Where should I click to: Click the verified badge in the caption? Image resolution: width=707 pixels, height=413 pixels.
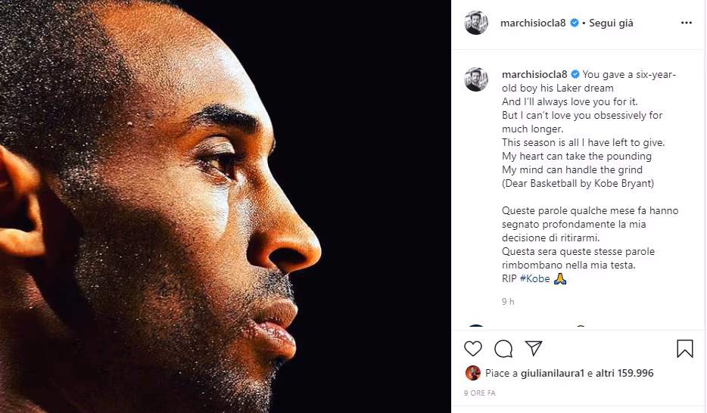[575, 74]
